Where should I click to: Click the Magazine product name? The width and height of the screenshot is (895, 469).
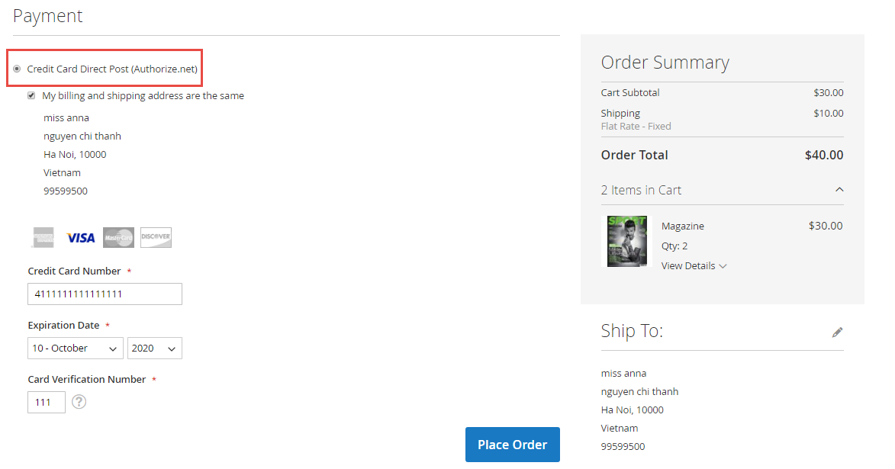click(683, 226)
